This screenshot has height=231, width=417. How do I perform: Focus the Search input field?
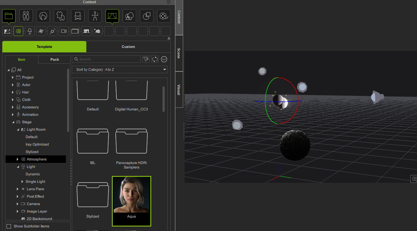(106, 59)
